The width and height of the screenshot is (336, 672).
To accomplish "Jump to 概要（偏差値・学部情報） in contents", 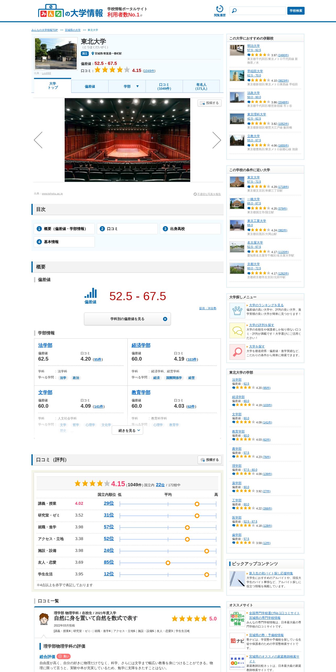I will pos(64,229).
